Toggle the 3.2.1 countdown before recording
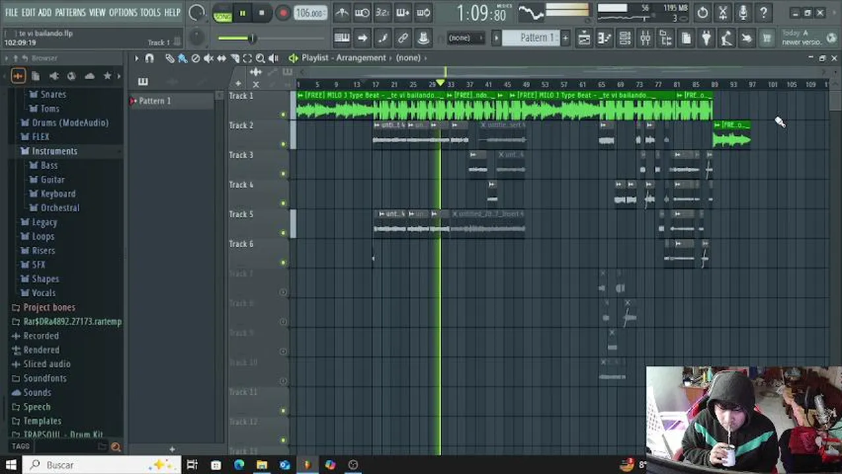Viewport: 842px width, 474px height. coord(383,13)
